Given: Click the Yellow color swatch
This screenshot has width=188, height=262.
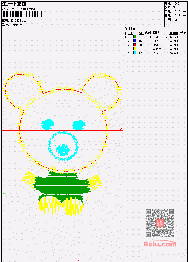Looking at the screenshot, I should (135, 49).
